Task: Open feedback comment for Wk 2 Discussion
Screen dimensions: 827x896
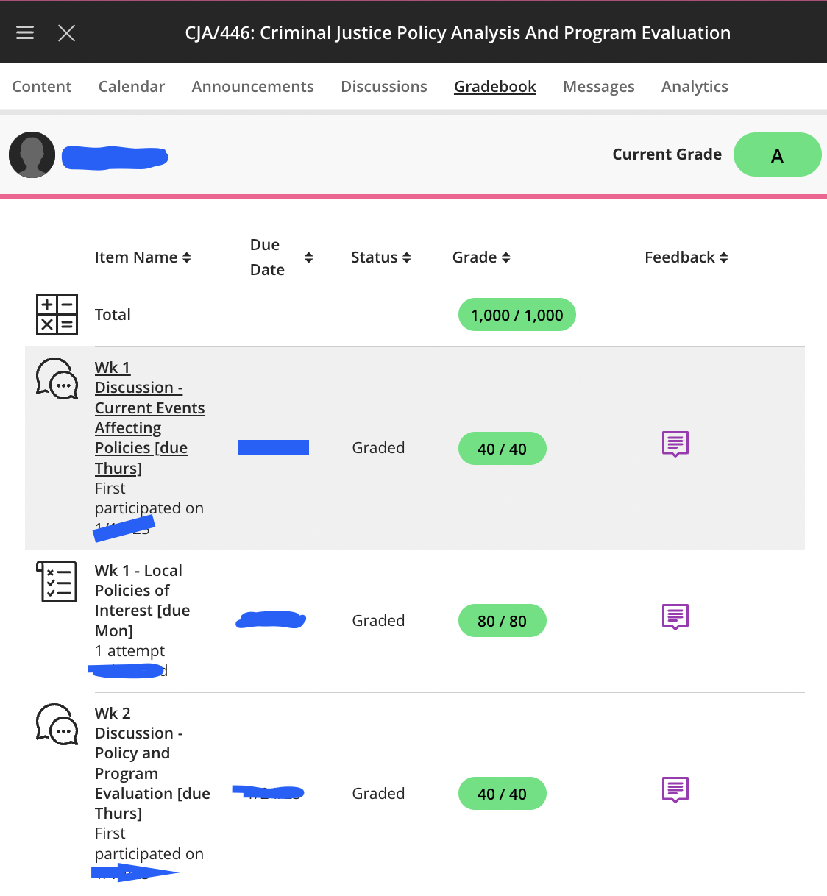Action: point(675,790)
